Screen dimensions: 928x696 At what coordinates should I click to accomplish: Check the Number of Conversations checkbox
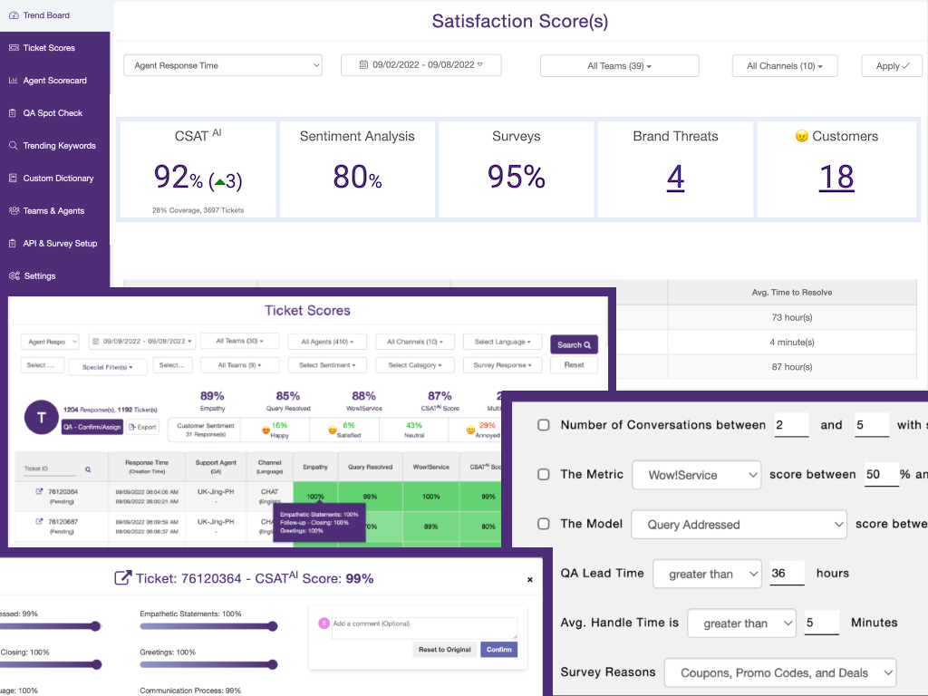click(x=544, y=425)
